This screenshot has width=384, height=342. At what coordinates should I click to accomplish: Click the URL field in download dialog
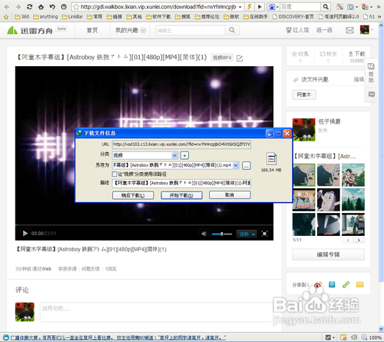tap(181, 144)
